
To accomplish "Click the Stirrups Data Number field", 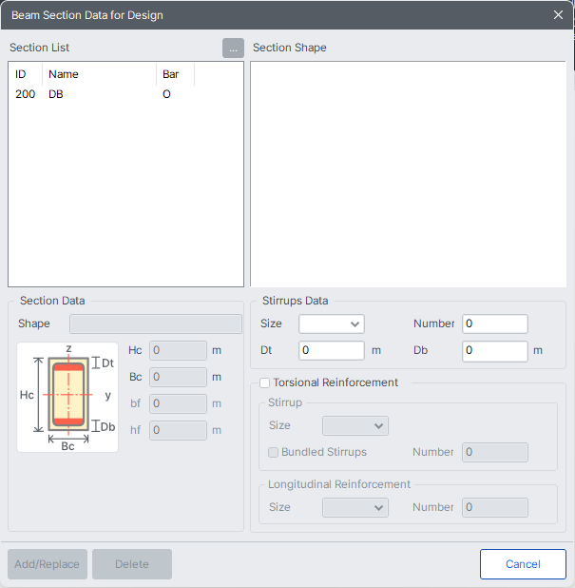I will pyautogui.click(x=495, y=324).
